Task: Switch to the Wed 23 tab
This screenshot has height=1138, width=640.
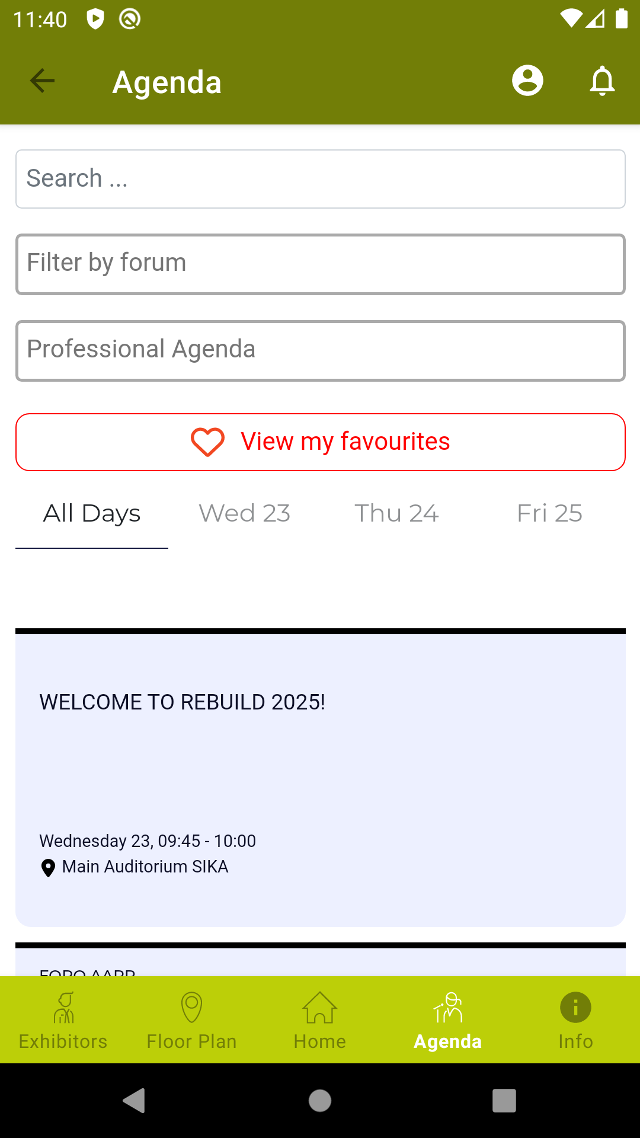Action: [x=244, y=513]
